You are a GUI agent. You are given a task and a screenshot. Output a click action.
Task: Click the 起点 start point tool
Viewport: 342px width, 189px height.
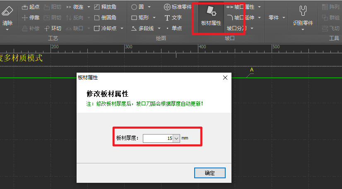(x=31, y=7)
